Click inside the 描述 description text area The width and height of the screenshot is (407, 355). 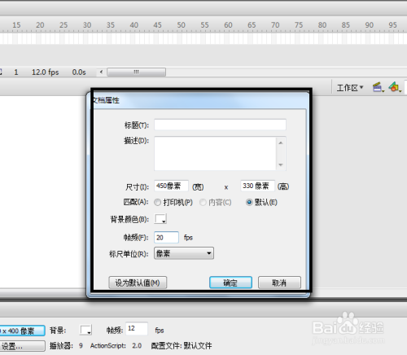tap(215, 154)
